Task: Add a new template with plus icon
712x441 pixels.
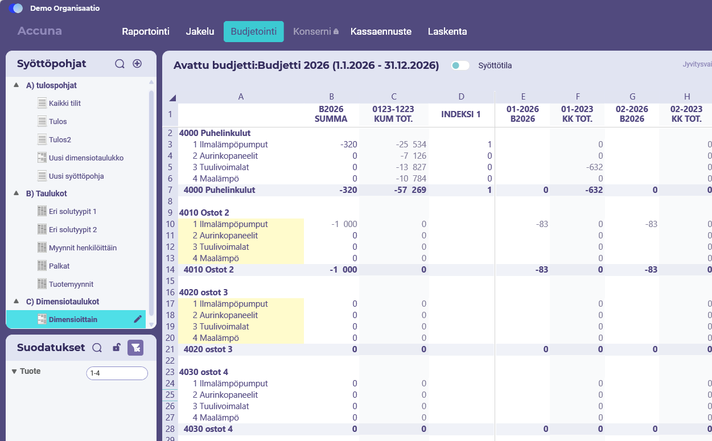Action: coord(137,64)
